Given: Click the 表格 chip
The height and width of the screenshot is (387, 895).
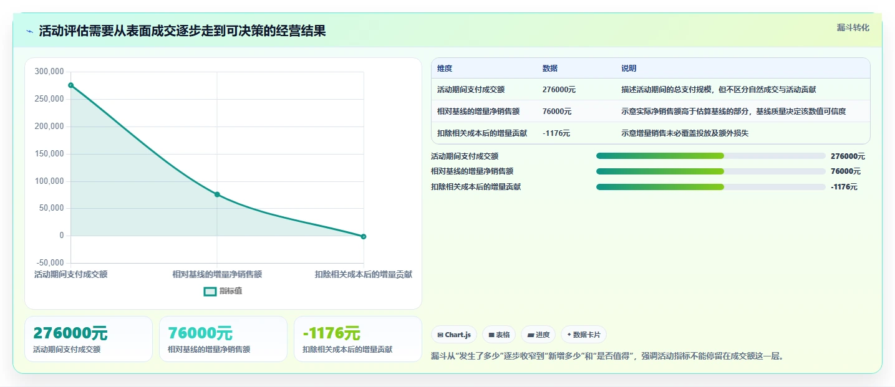Looking at the screenshot, I should click(x=499, y=335).
